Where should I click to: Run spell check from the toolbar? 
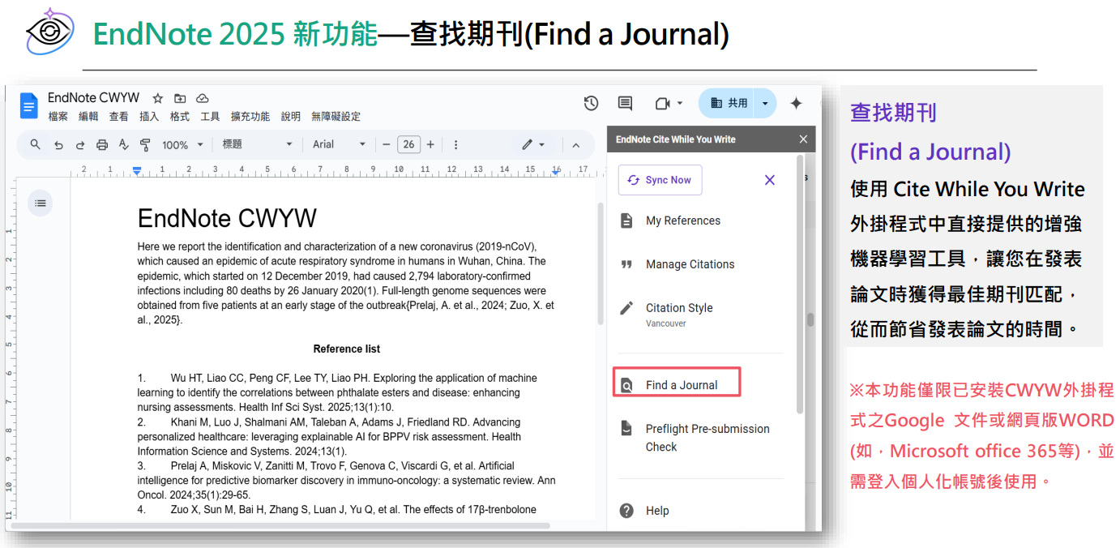coord(123,143)
